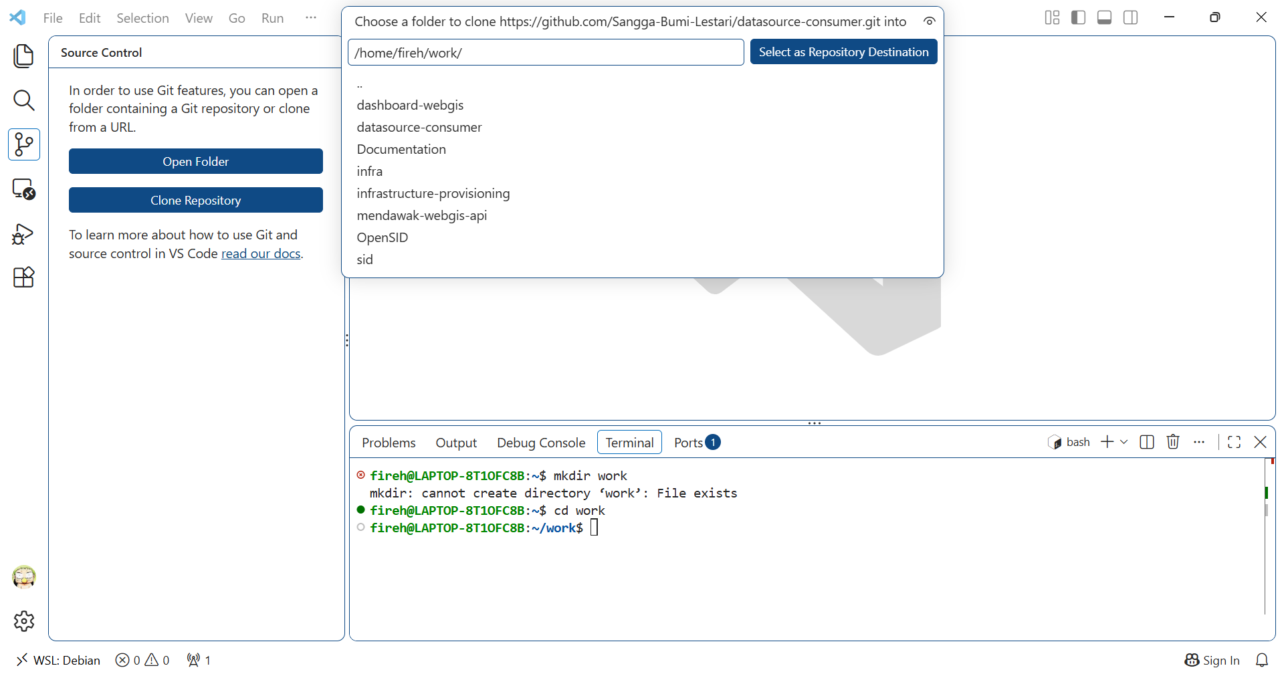The width and height of the screenshot is (1284, 674).
Task: Select the dashboard-webgis folder
Action: [642, 105]
